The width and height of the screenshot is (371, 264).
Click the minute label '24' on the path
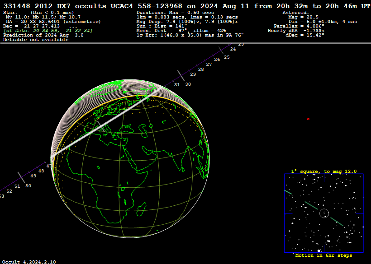point(233,49)
